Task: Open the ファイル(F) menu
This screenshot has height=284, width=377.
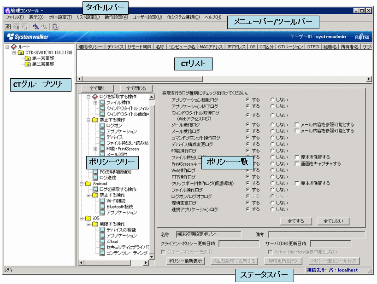Action: pyautogui.click(x=15, y=17)
